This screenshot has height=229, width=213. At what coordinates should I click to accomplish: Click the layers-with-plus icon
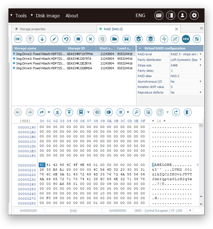click(138, 39)
